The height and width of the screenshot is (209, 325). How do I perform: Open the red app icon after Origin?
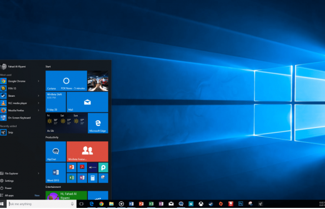(231, 204)
